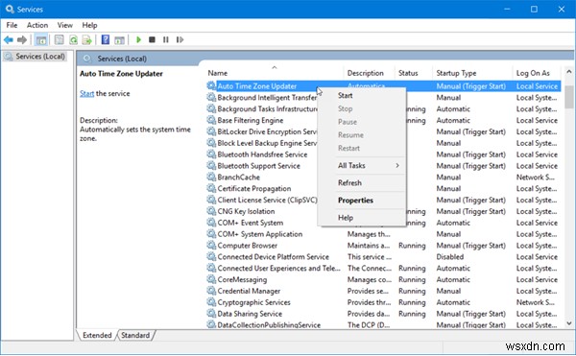Select Services (Local) in the console tree
Viewport: 576px width, 356px height.
[x=35, y=57]
